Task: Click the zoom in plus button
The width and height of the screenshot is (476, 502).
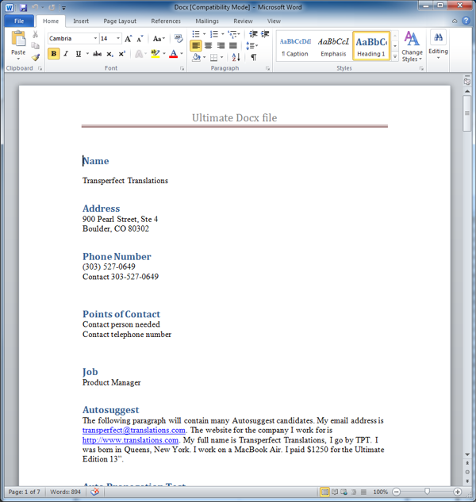Action: 458,492
